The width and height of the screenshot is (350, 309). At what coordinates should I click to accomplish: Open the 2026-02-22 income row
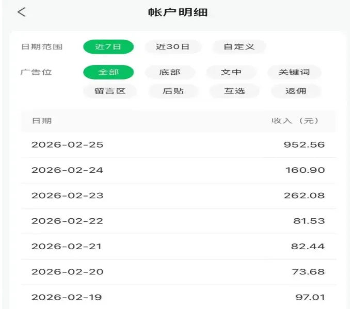[178, 221]
